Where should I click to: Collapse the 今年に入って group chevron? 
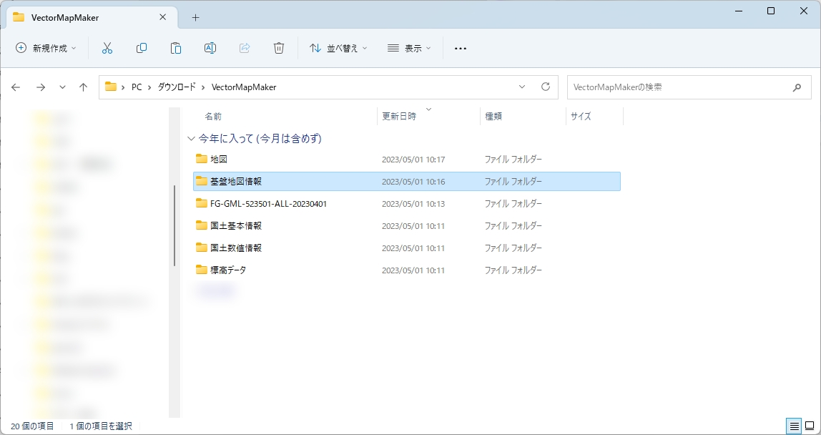(190, 138)
